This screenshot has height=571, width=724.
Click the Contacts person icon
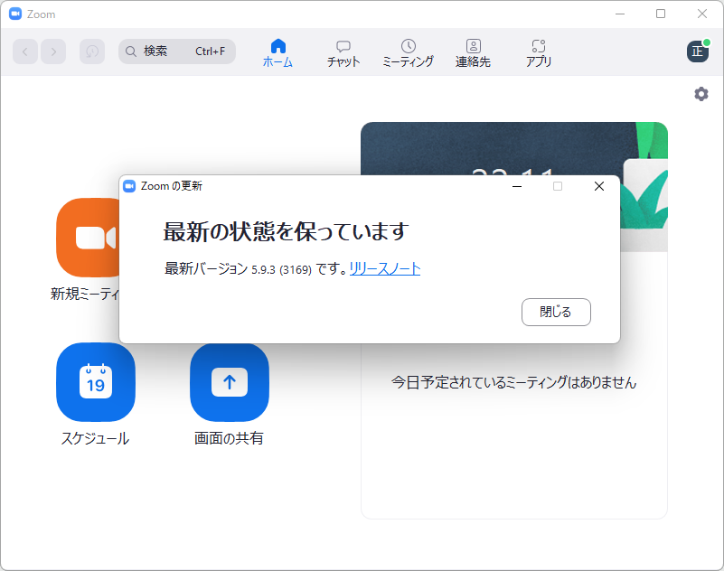click(x=473, y=45)
